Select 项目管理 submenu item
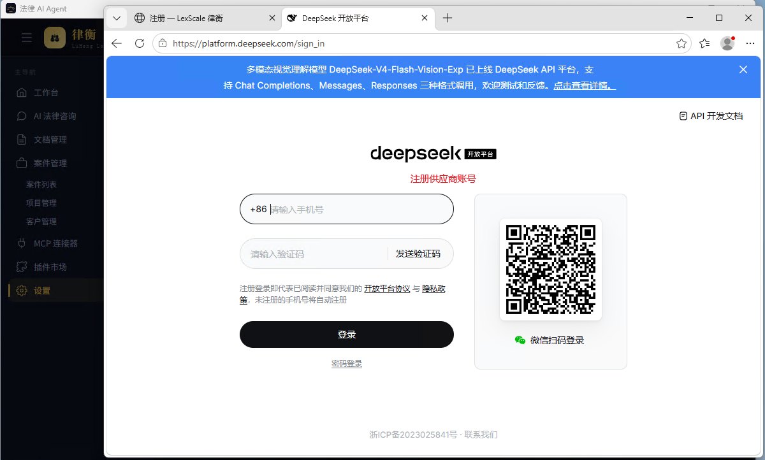Screen dimensions: 765x460 click(x=41, y=203)
